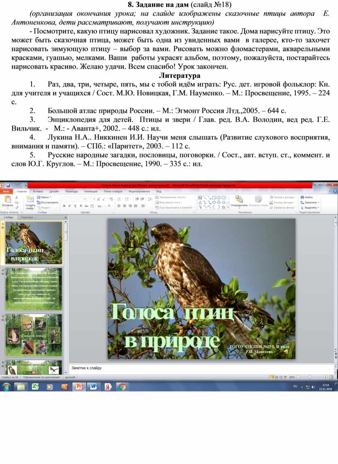Open PowerPoint from the Windows taskbar
Screen dimensions: 338x464
(x=78, y=387)
